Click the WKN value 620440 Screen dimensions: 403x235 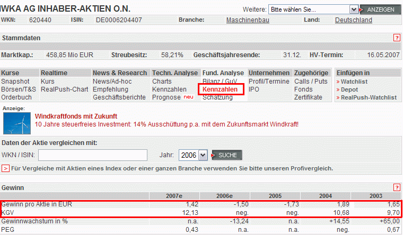[x=40, y=20]
